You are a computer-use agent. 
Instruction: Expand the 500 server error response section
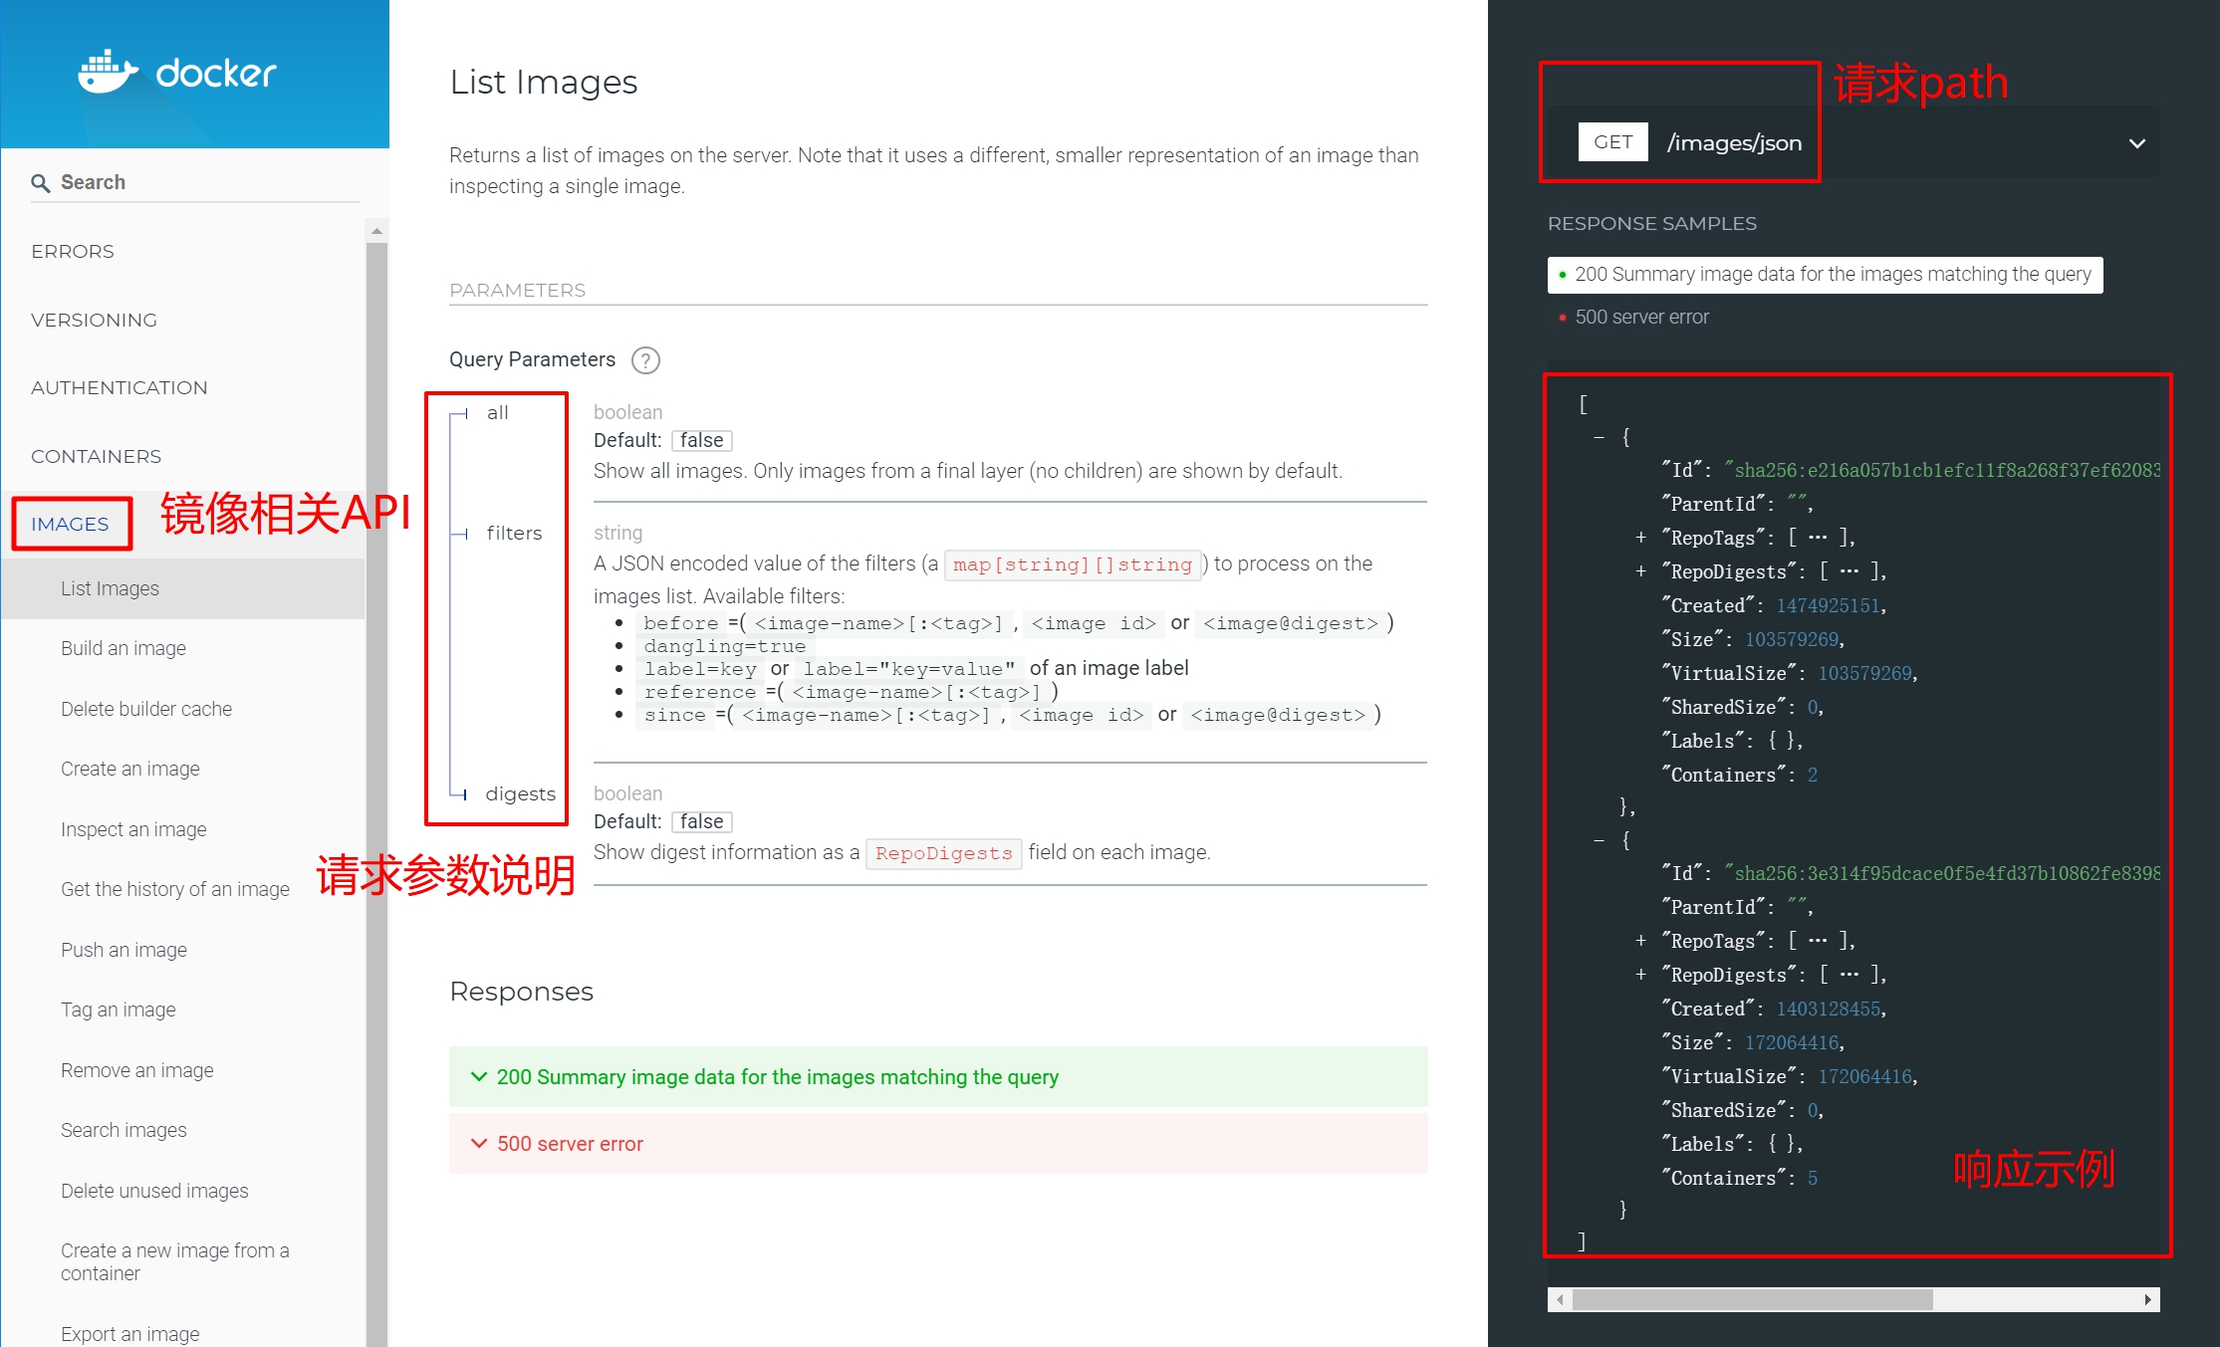point(478,1143)
